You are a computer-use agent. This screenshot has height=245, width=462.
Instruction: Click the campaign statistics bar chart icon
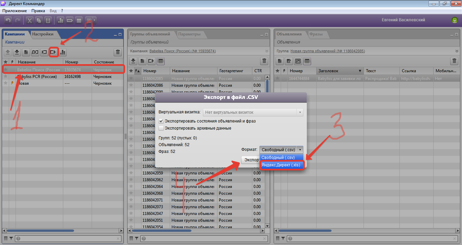tap(63, 52)
